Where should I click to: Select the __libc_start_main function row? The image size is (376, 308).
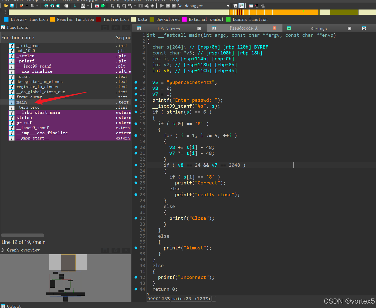66,113
